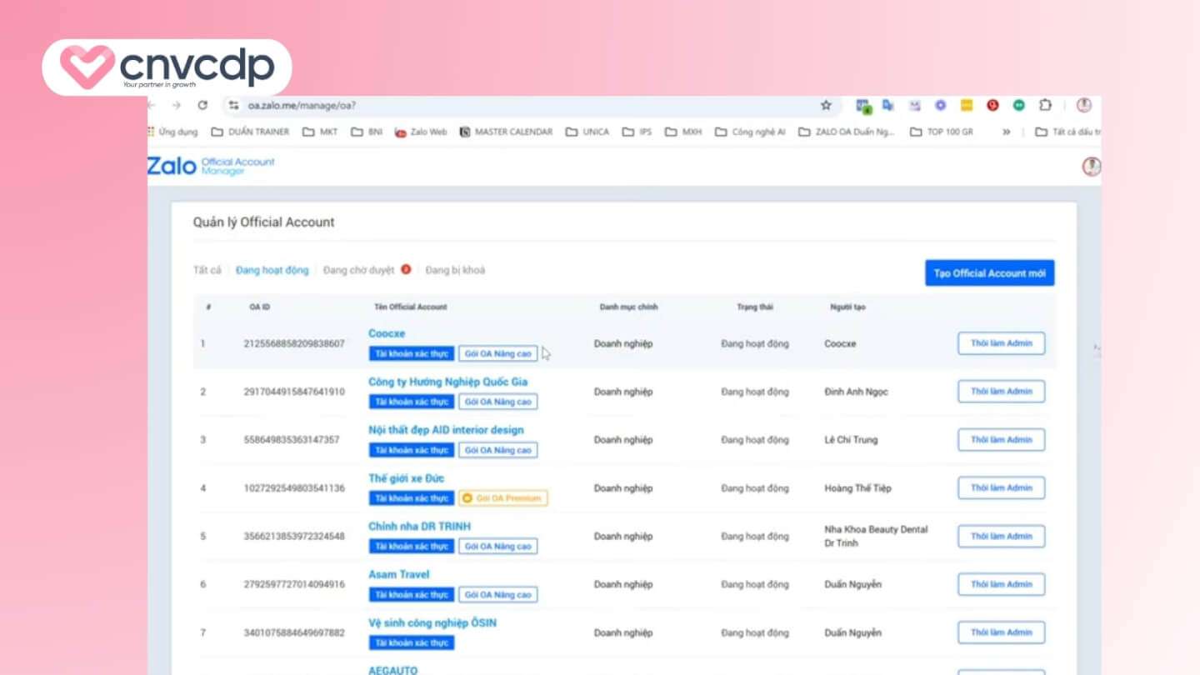Switch to the Đang hoạt động tab
This screenshot has height=675, width=1200.
click(272, 270)
